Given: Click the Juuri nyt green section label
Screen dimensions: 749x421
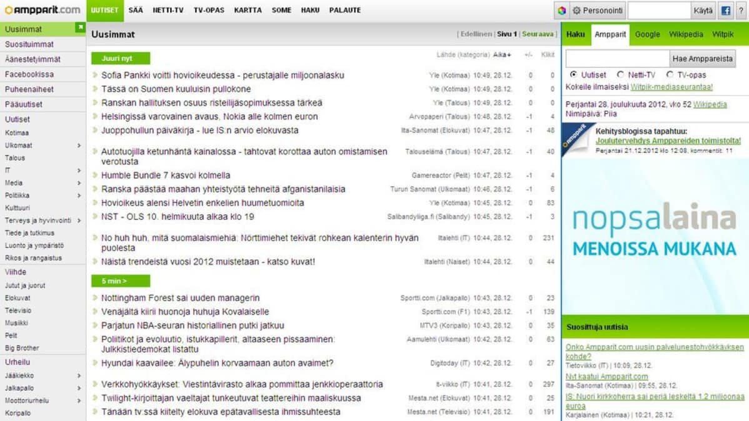Looking at the screenshot, I should click(121, 58).
